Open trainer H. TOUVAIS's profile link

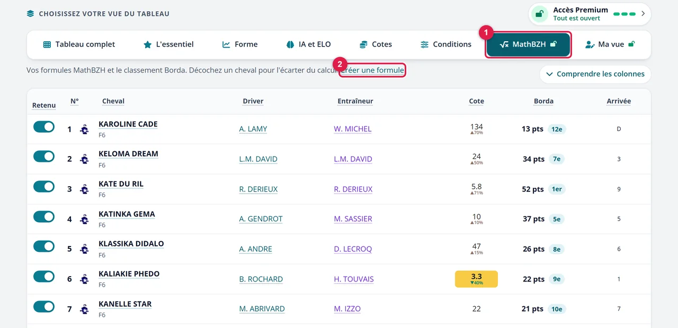pyautogui.click(x=354, y=279)
